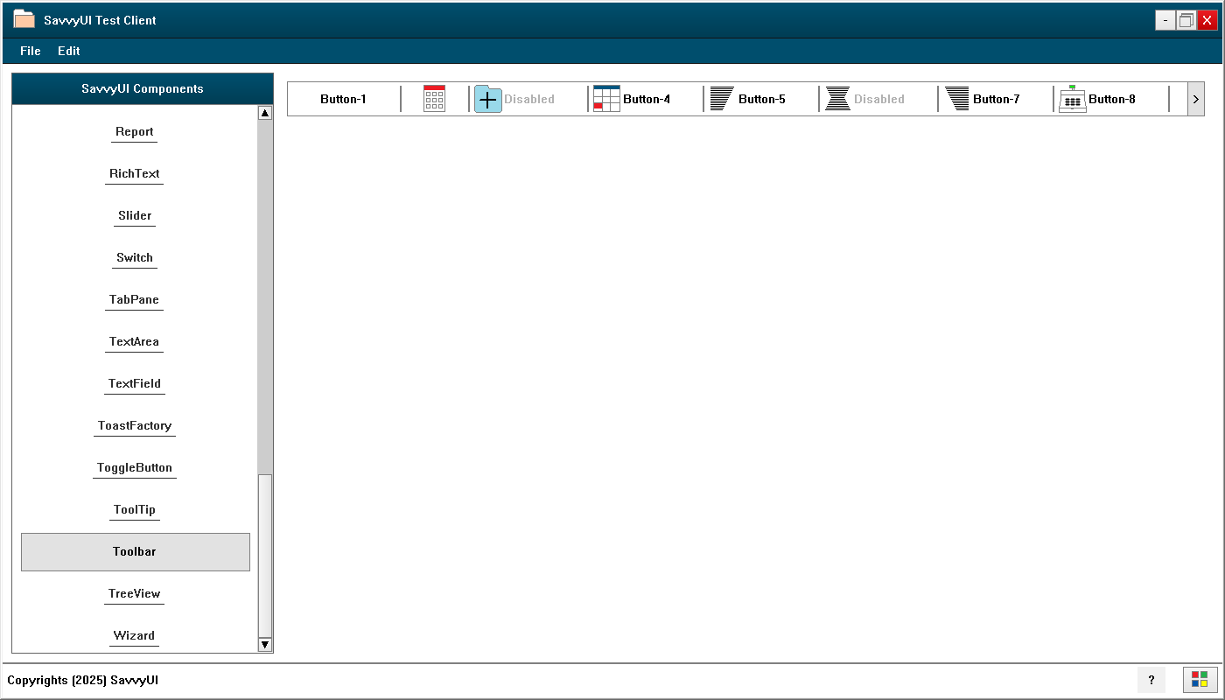Click the highlighted Toolbar entry in the sidebar
The image size is (1225, 700).
point(135,551)
